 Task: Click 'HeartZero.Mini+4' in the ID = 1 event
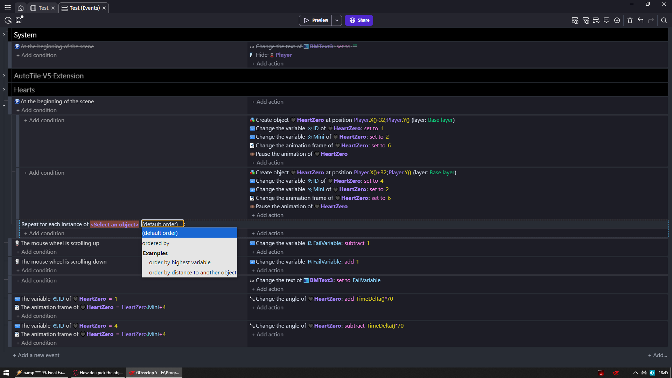144,307
